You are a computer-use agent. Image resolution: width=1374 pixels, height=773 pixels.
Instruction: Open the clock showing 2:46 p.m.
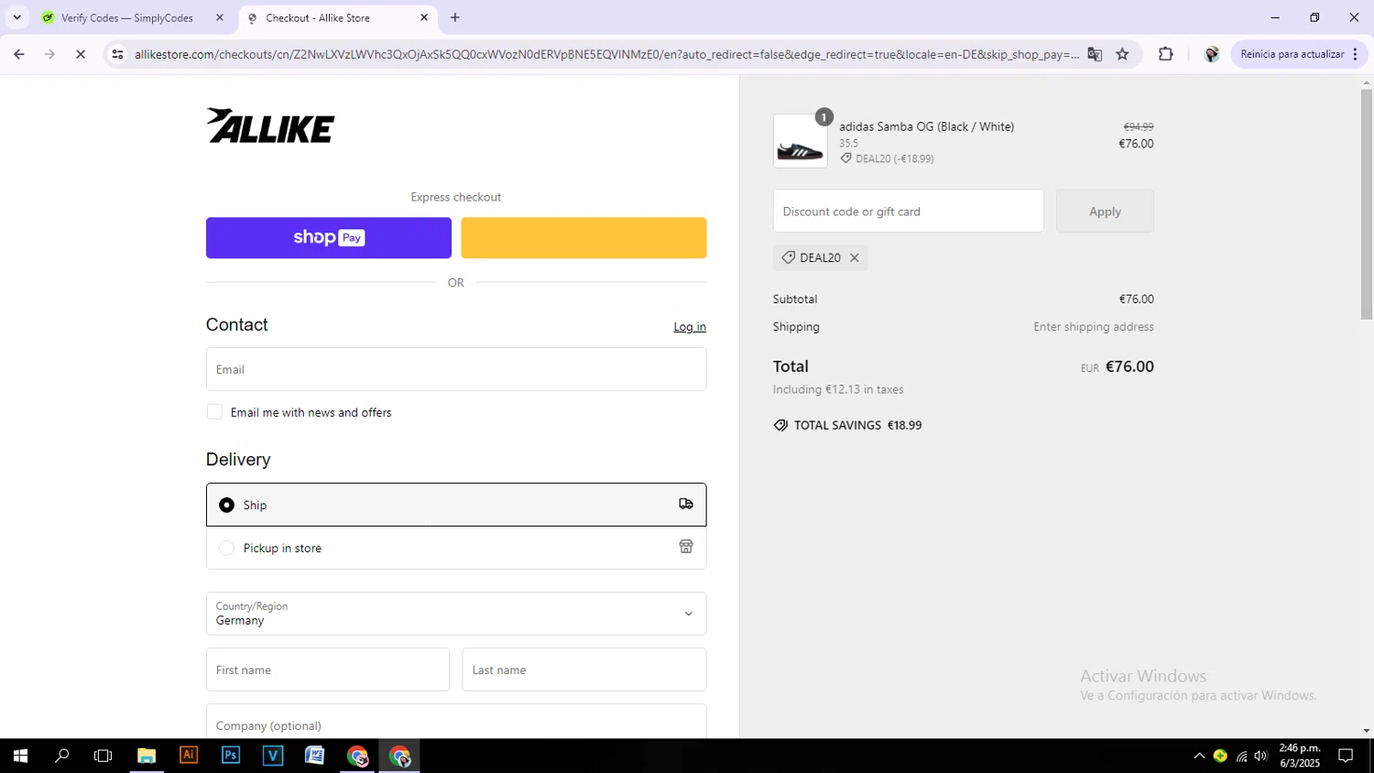1300,756
